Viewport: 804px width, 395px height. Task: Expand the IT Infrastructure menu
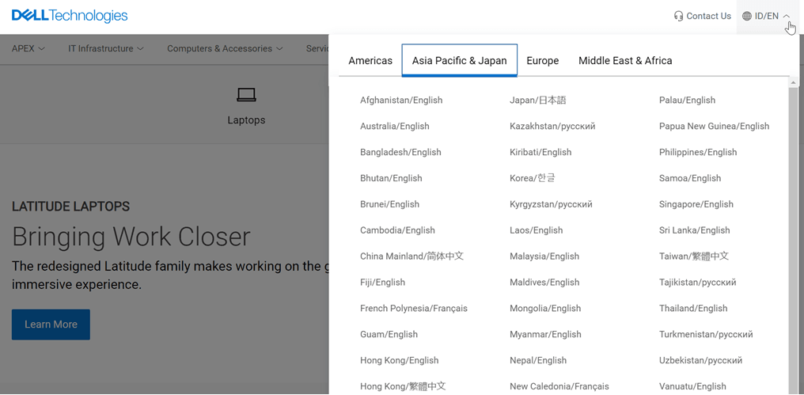(x=105, y=49)
